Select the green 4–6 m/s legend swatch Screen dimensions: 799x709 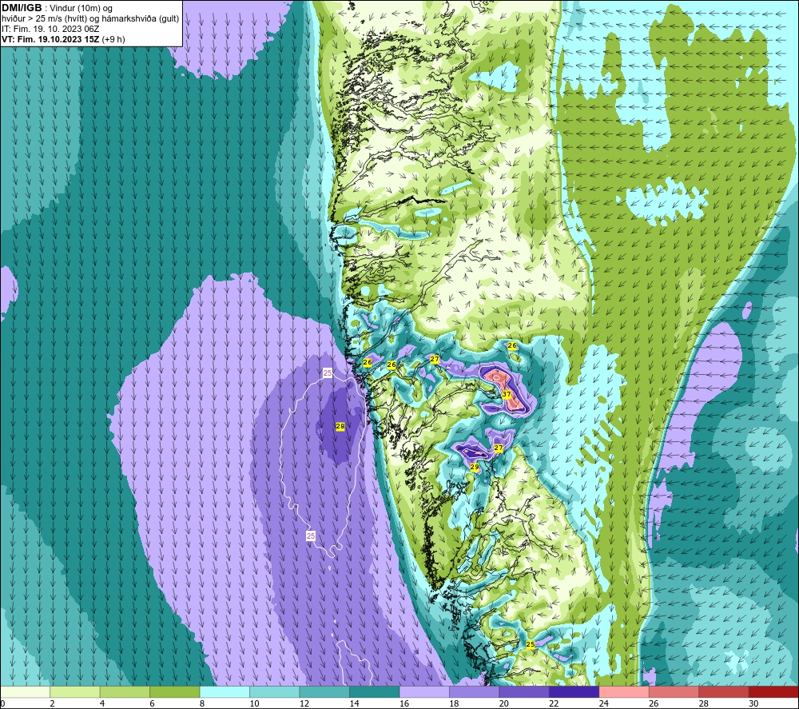click(x=125, y=691)
